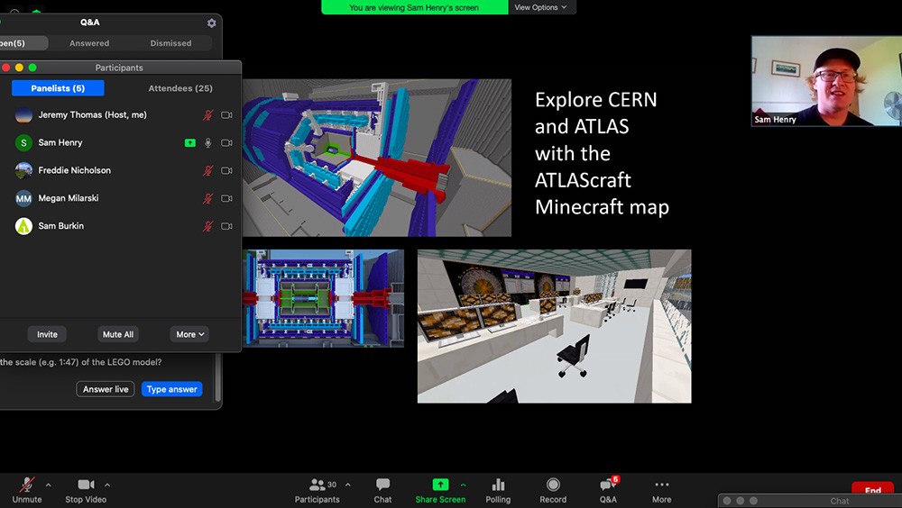The height and width of the screenshot is (508, 902).
Task: Click Freddie Nicholson avatar picture
Action: (23, 170)
